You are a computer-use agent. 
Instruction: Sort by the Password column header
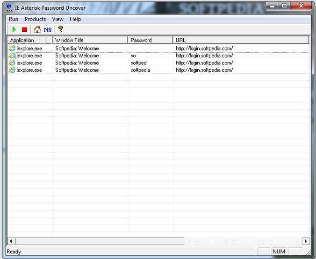pyautogui.click(x=151, y=40)
